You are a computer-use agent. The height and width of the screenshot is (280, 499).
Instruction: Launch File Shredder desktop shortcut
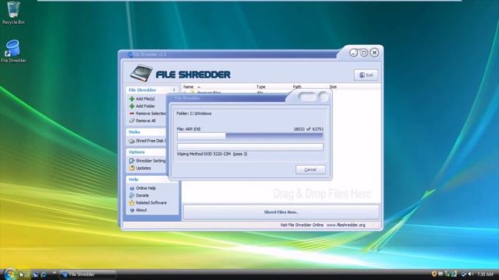[13, 51]
